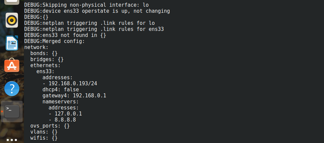
Task: Click the "DEBUG:Merged config:" line
Action: coord(55,41)
